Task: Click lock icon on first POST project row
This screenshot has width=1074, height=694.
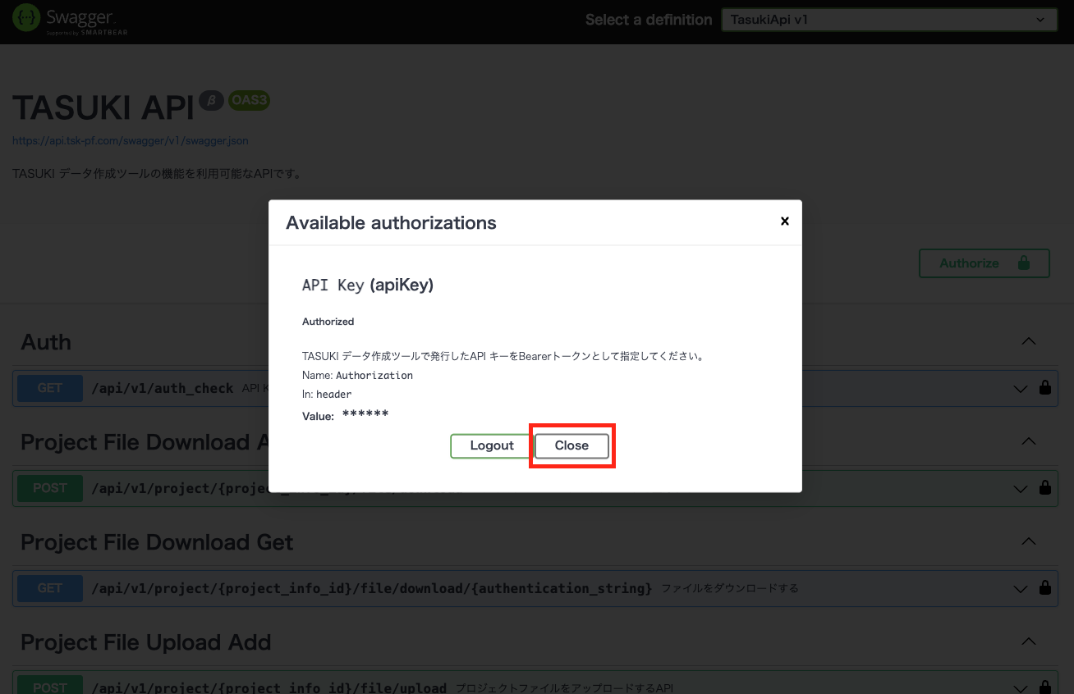Action: click(x=1045, y=487)
